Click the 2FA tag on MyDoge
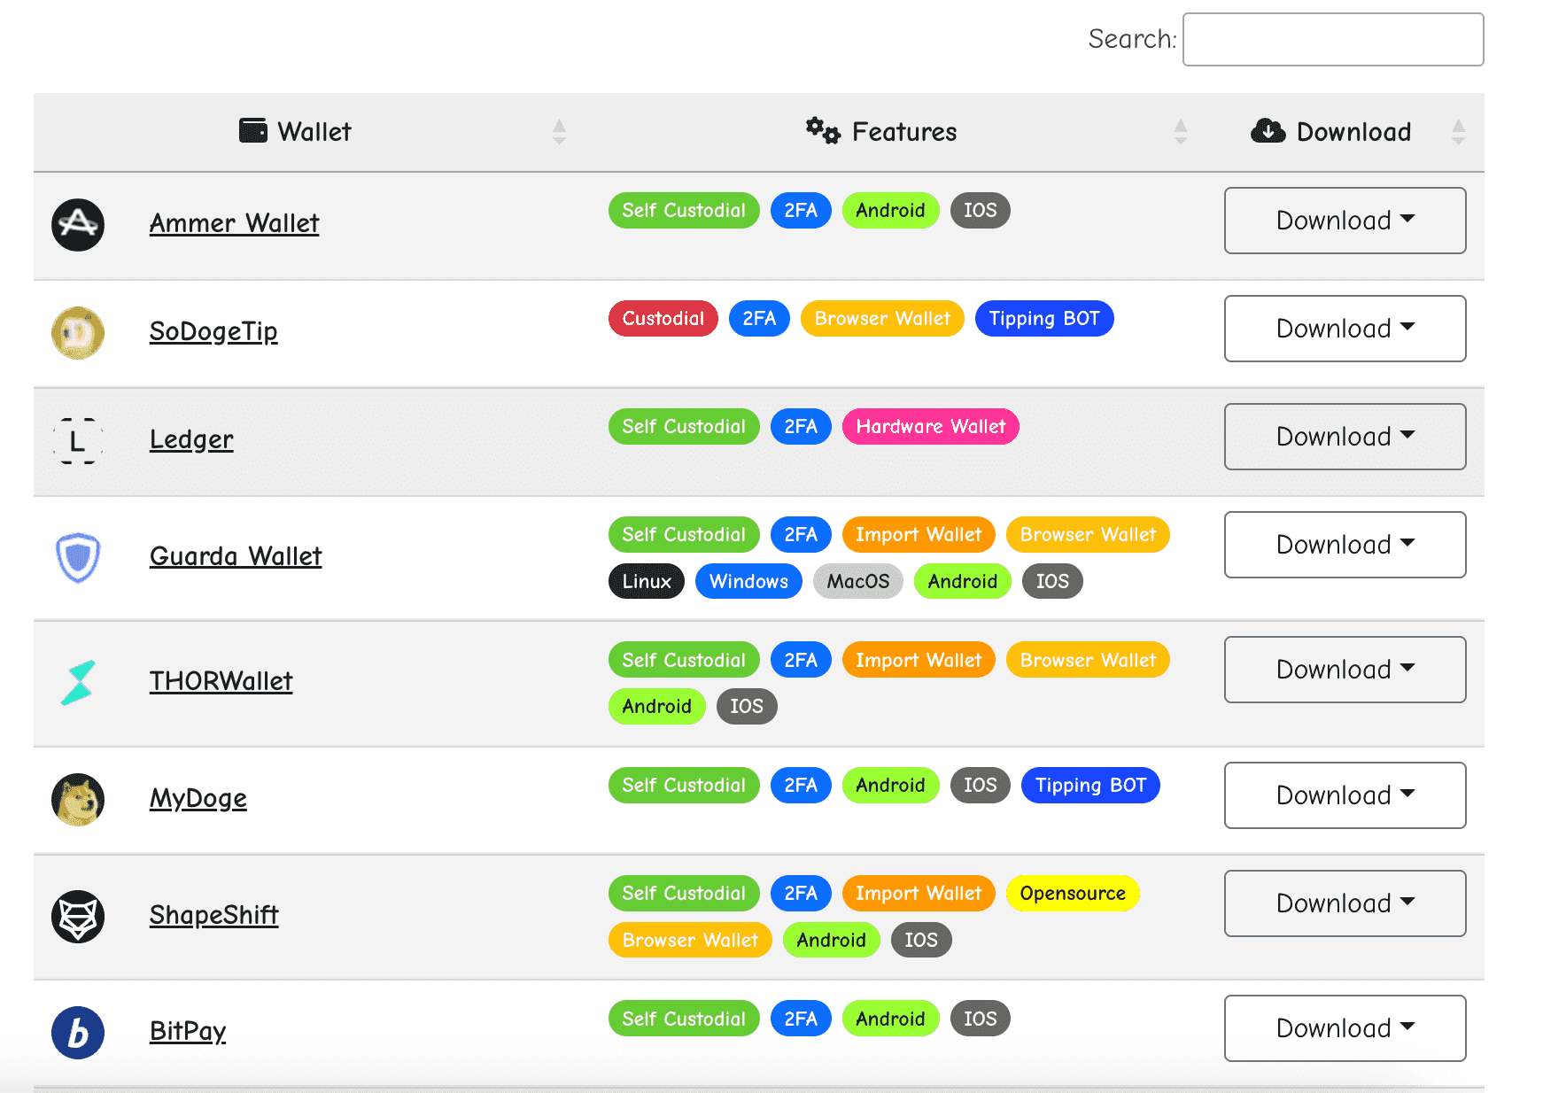The image size is (1543, 1093). pos(801,786)
